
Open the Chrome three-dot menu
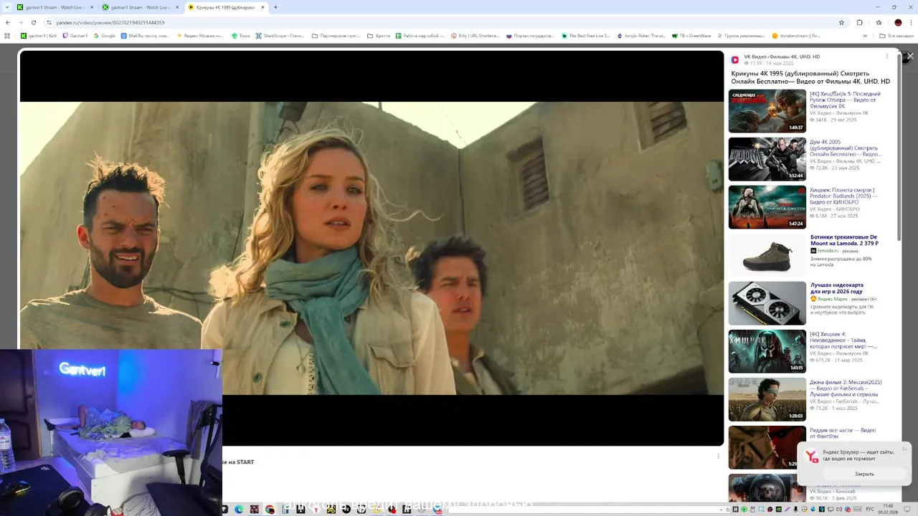point(910,22)
